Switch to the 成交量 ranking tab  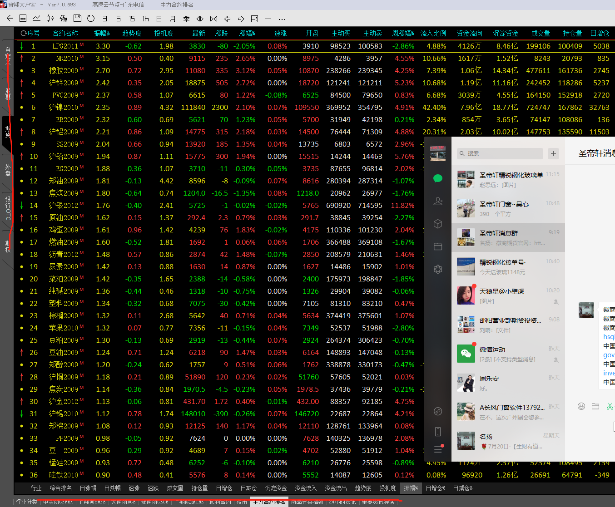[175, 488]
